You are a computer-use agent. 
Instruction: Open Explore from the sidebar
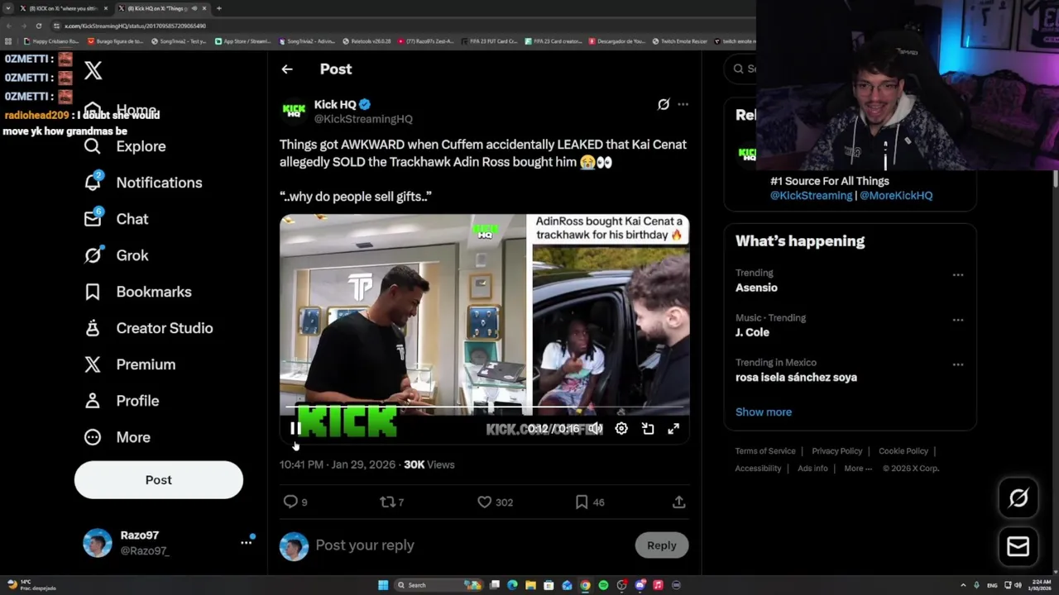click(x=125, y=146)
